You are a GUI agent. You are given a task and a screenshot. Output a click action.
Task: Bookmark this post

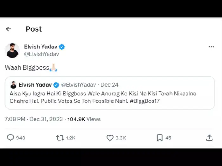tap(160, 138)
